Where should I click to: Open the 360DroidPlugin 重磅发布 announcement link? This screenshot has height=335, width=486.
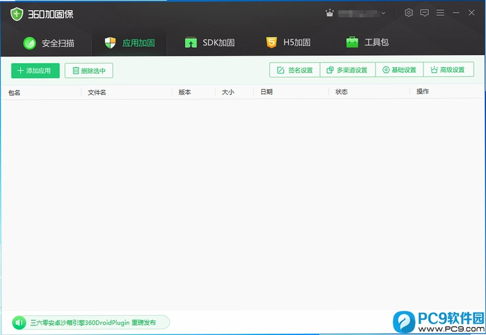pyautogui.click(x=93, y=323)
